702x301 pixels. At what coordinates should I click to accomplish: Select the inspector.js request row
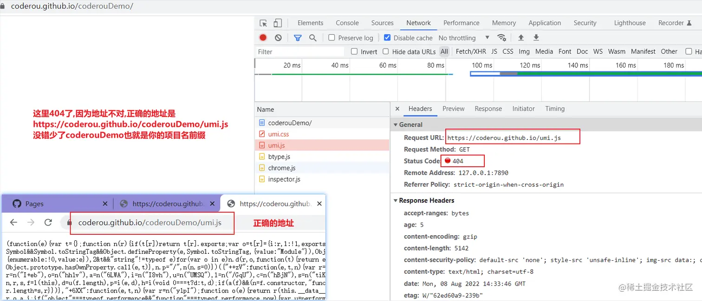click(x=322, y=179)
